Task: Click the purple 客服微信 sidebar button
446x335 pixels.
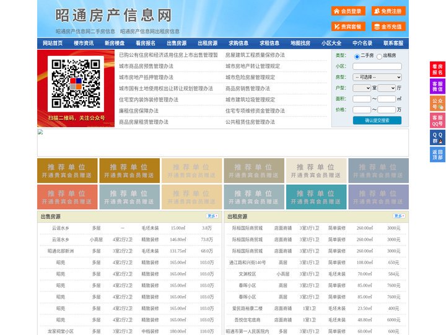Action: (437, 86)
